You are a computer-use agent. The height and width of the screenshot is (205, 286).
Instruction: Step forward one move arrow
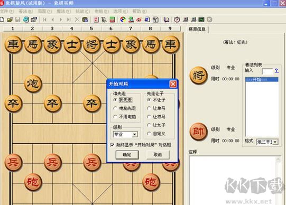[61, 20]
